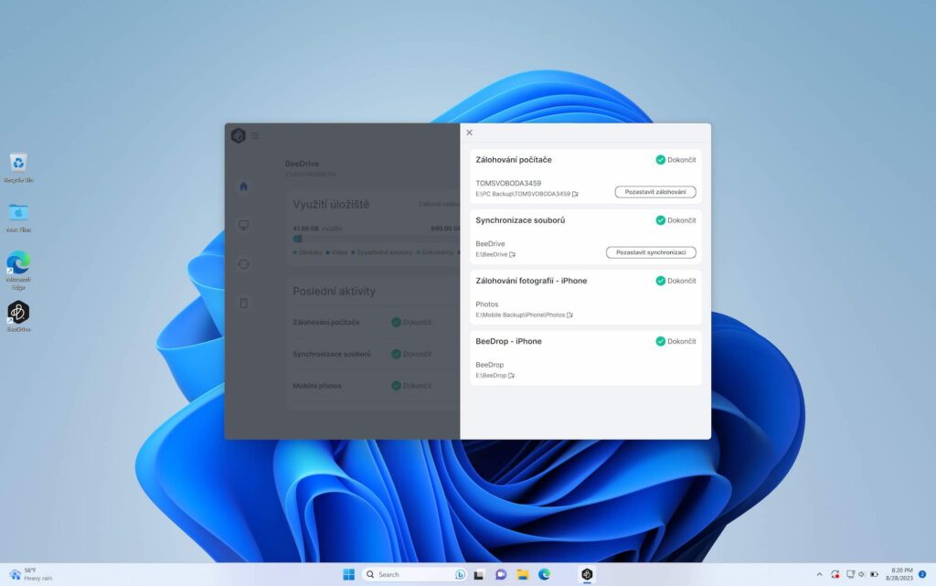Image resolution: width=936 pixels, height=586 pixels.
Task: Open Bing Chat icon in search box
Action: pos(460,574)
